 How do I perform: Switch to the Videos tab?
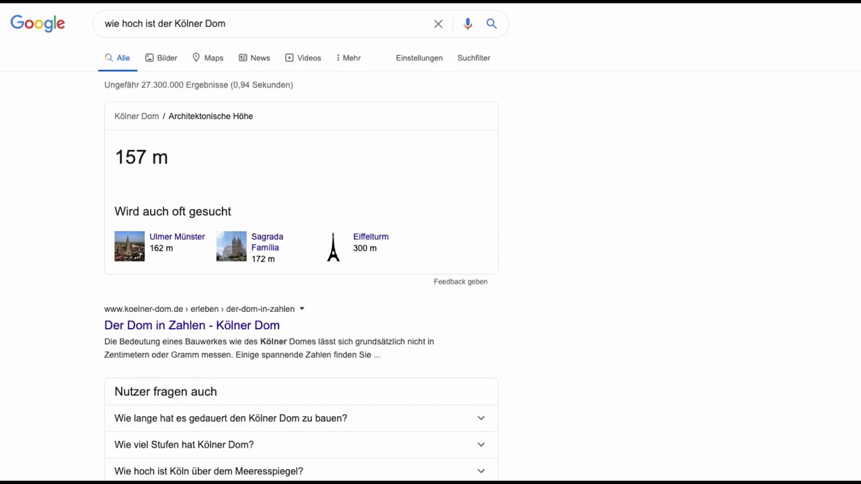[303, 58]
